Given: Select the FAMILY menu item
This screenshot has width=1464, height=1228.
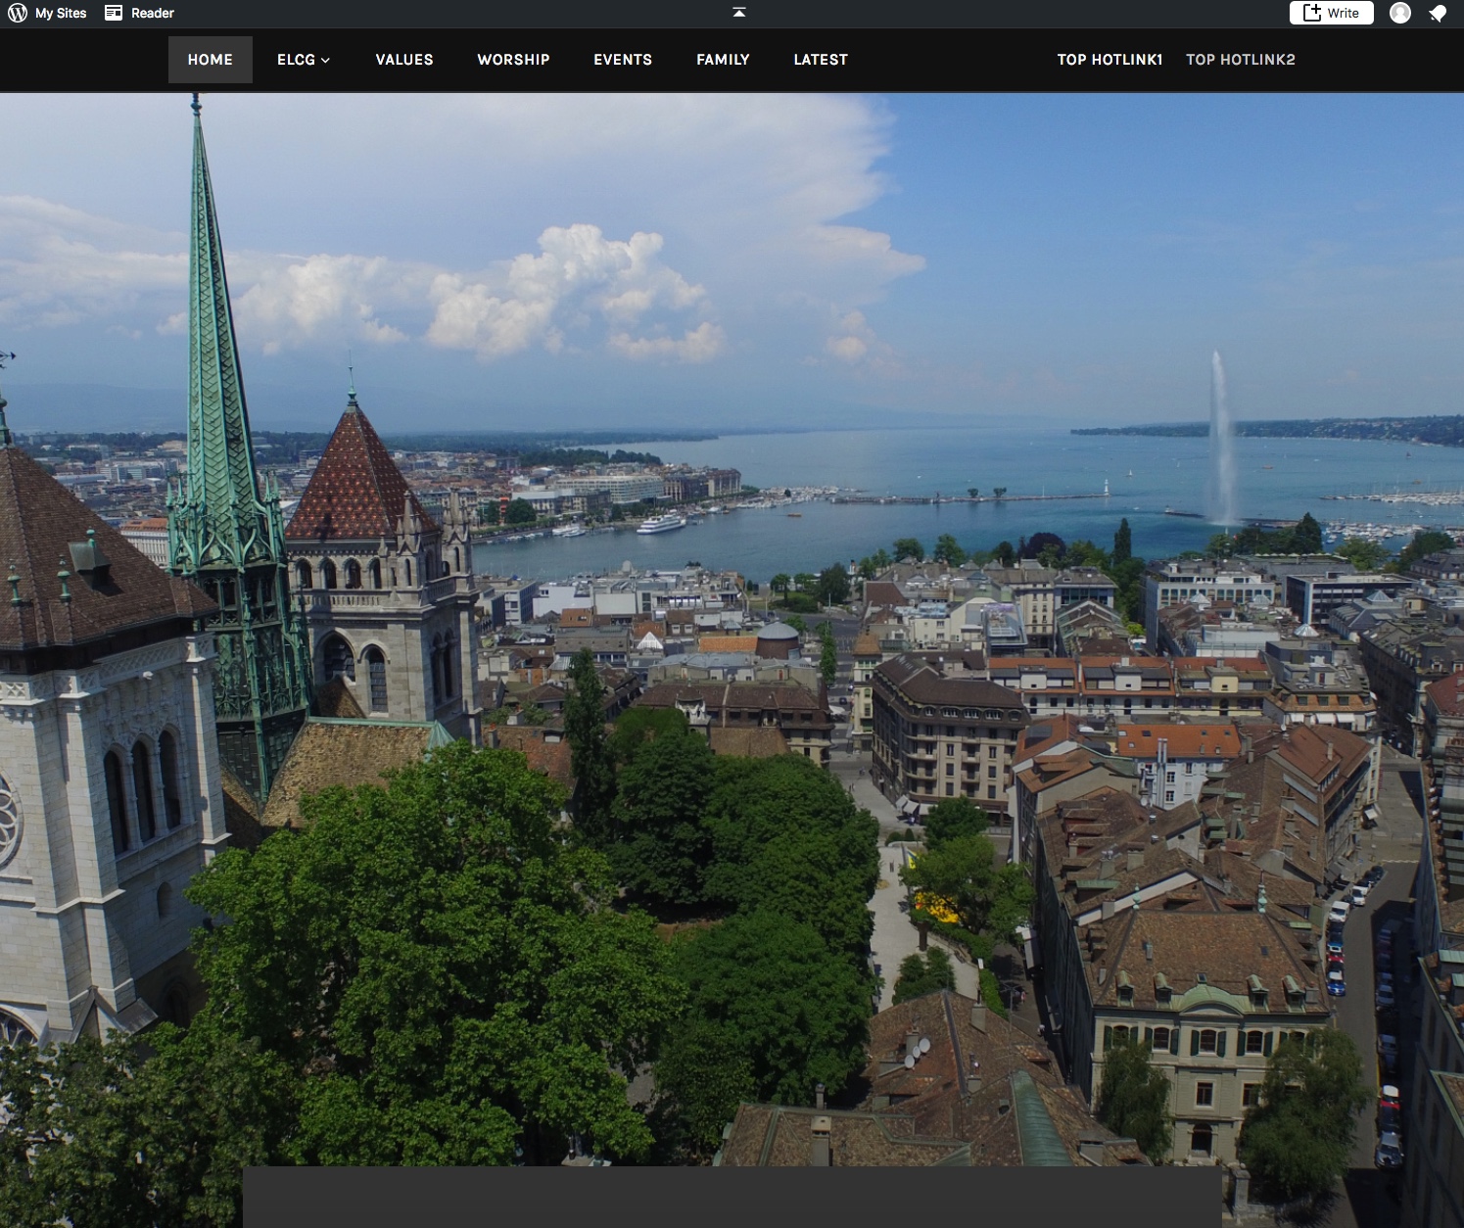Looking at the screenshot, I should 723,60.
